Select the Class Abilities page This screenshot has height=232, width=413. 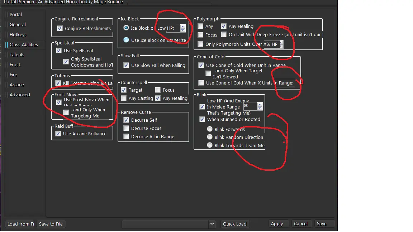(x=24, y=44)
